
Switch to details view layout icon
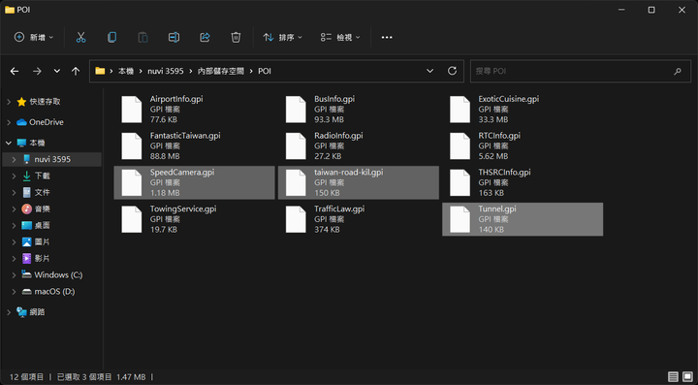[x=673, y=377]
